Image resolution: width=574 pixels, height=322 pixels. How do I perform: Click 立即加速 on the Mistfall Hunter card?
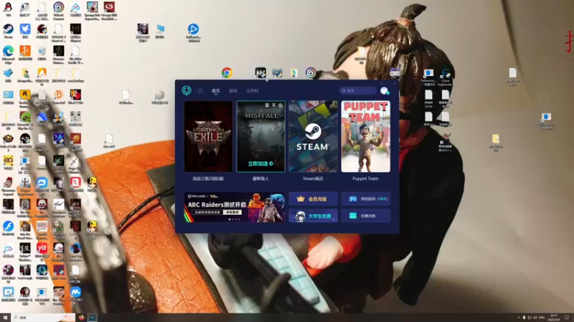pyautogui.click(x=260, y=164)
